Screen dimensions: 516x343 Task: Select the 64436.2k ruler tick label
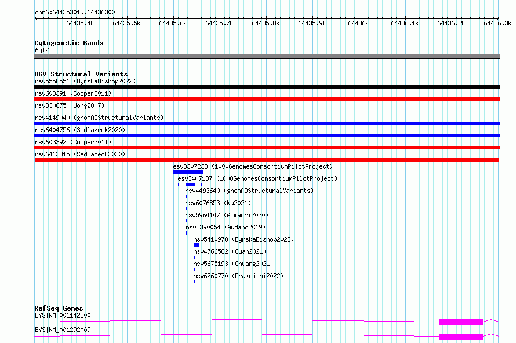tap(451, 23)
